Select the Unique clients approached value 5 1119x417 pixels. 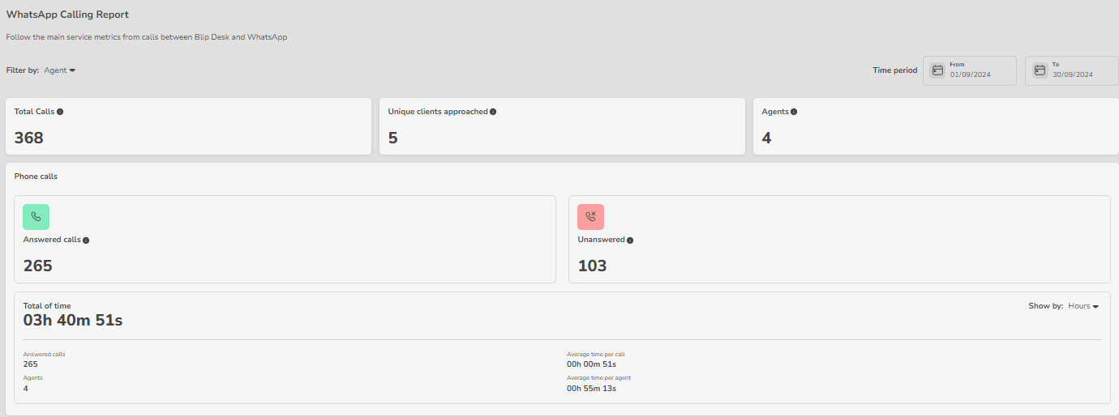(x=393, y=138)
